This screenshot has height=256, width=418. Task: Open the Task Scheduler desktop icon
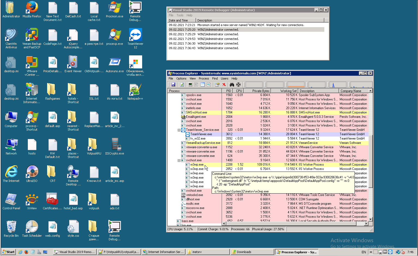click(32, 229)
